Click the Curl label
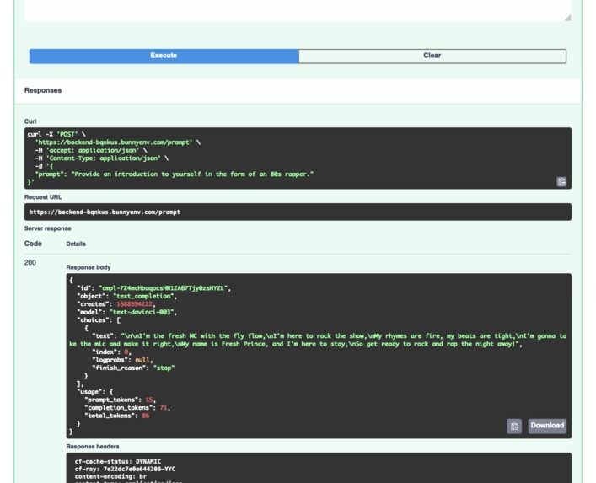 tap(30, 121)
